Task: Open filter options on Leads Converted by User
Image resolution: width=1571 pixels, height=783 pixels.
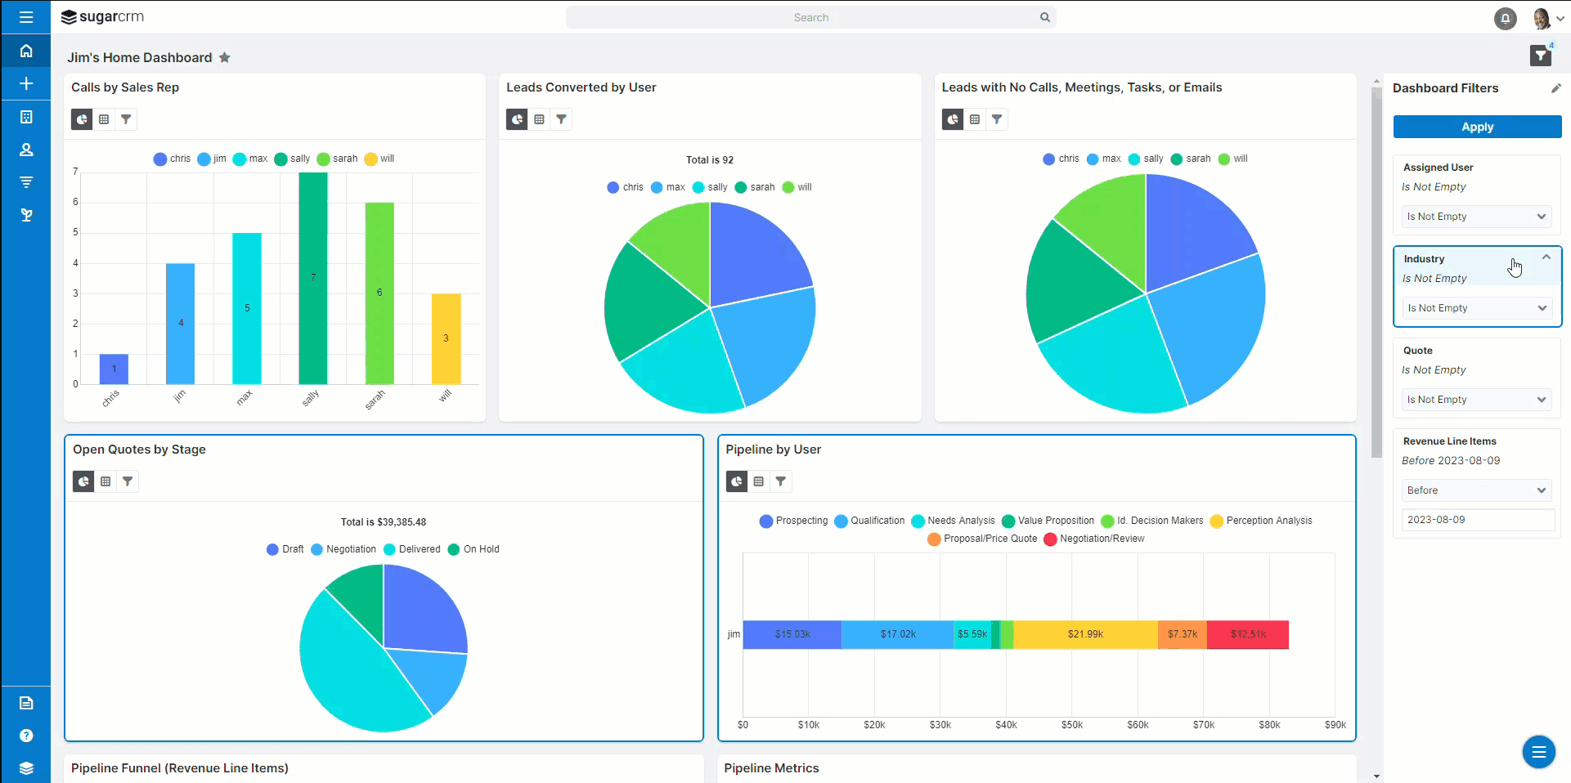Action: (562, 119)
